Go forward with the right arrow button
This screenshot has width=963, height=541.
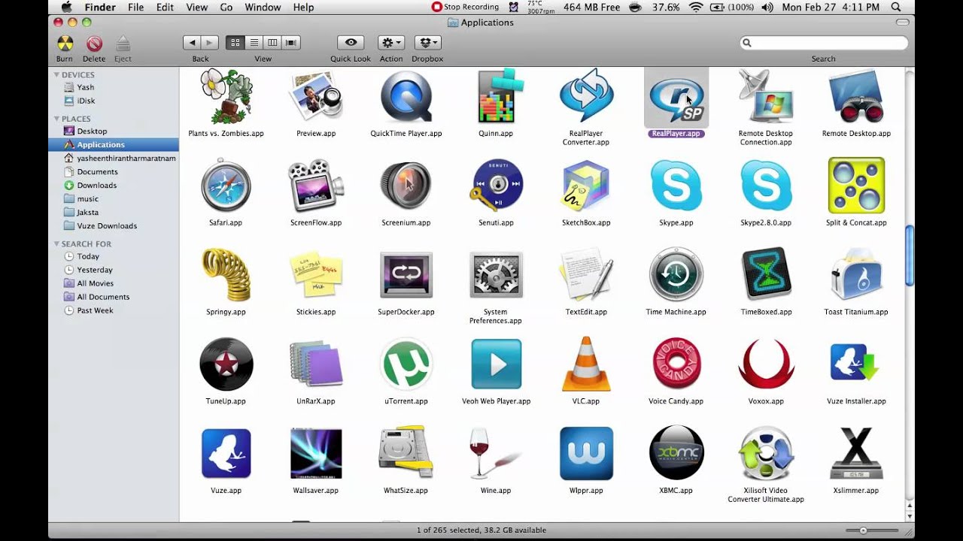(210, 43)
